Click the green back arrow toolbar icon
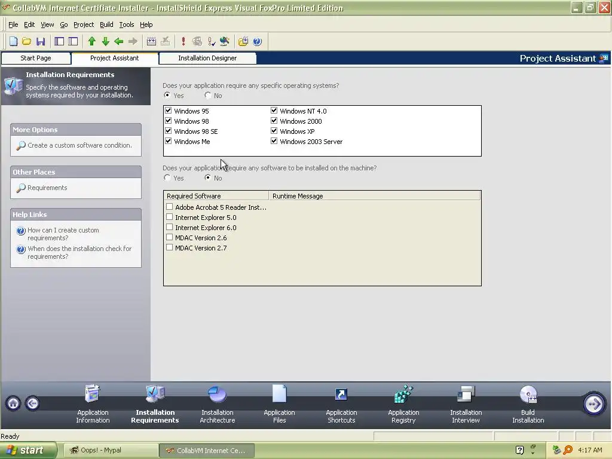 (x=119, y=41)
